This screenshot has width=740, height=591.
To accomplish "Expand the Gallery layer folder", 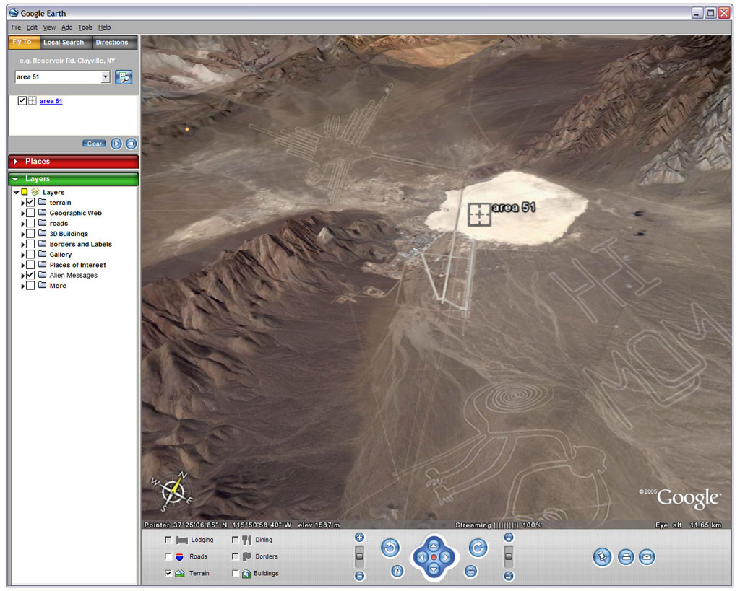I will 22,255.
